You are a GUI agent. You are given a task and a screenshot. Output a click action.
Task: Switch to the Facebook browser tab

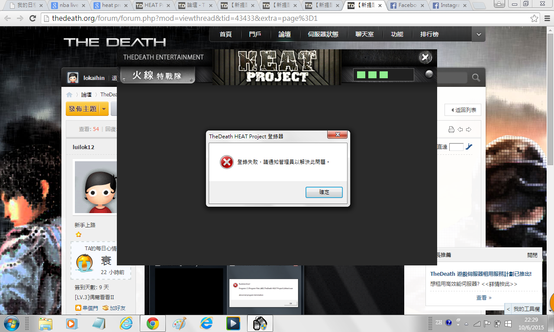[407, 6]
